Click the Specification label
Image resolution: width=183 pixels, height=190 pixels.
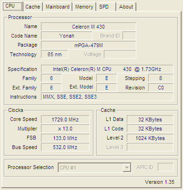22,69
